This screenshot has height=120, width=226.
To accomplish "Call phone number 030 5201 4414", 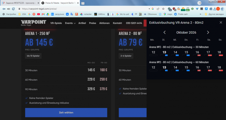I will 134,23.
